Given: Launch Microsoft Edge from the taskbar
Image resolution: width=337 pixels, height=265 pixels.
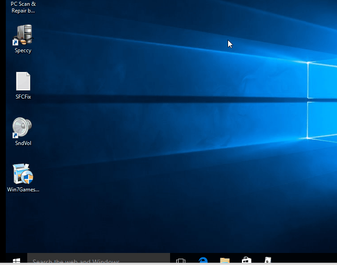Looking at the screenshot, I should tap(203, 260).
